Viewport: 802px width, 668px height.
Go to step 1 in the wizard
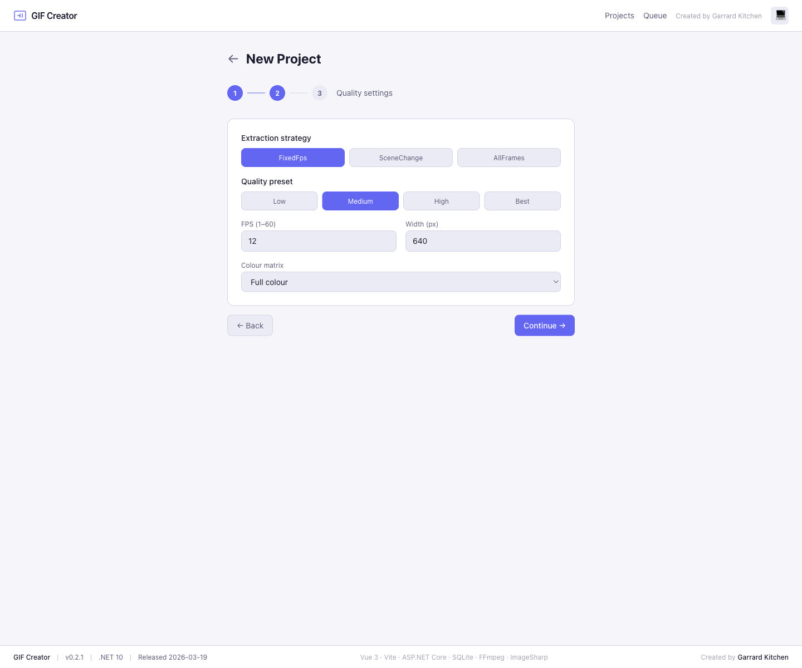coord(235,93)
